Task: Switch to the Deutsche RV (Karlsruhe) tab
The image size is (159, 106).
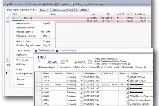Action: 22,10
